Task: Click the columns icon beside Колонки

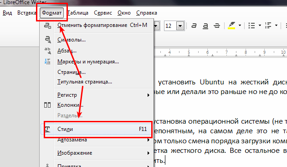Action: [47, 105]
